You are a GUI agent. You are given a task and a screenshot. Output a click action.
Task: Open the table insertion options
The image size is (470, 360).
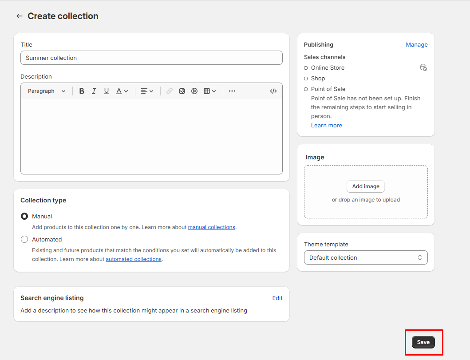tap(209, 91)
